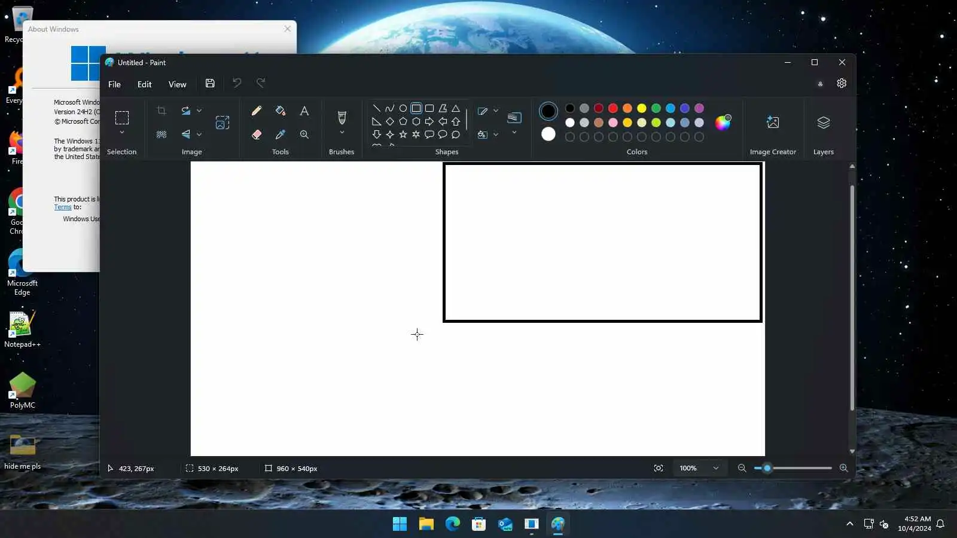Expand the Brushes list chevron
This screenshot has width=957, height=538.
[342, 133]
